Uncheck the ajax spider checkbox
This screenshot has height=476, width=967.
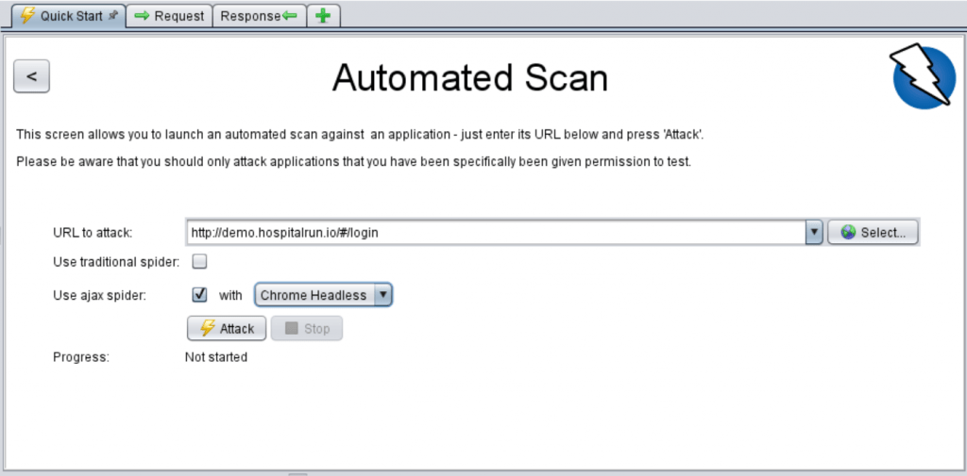point(199,295)
